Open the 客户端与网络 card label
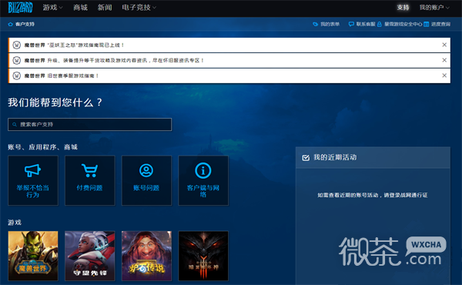 tap(203, 191)
